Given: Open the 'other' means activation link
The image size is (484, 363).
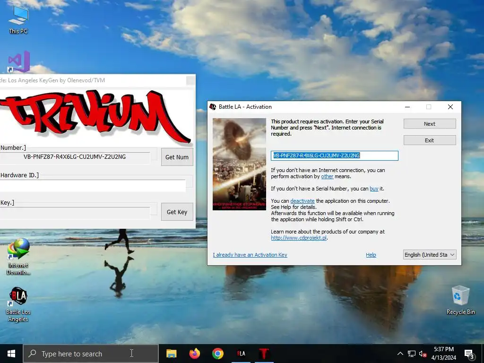Looking at the screenshot, I should pos(327,176).
